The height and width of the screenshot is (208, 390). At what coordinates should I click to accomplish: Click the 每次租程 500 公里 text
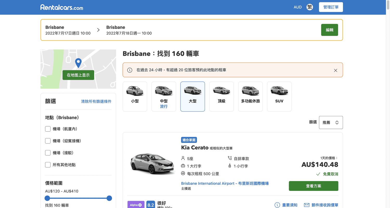[x=203, y=174]
